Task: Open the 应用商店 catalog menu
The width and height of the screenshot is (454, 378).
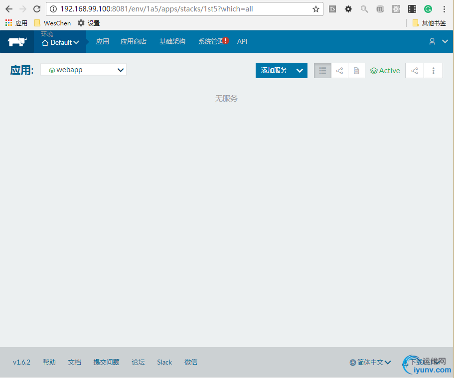Action: 134,41
